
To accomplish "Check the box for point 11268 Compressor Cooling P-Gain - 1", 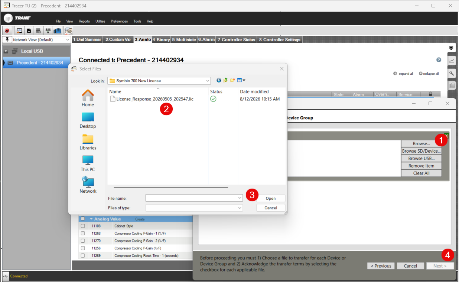I will (x=83, y=233).
